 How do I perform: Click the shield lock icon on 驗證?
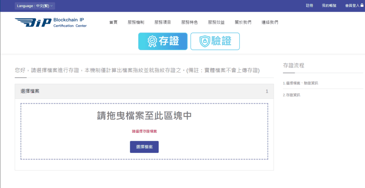coord(205,41)
